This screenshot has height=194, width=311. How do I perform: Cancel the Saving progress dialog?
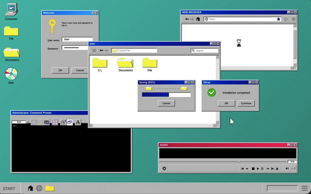(166, 103)
